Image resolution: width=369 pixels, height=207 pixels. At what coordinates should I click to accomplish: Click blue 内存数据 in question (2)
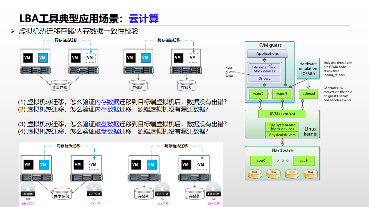pyautogui.click(x=107, y=109)
